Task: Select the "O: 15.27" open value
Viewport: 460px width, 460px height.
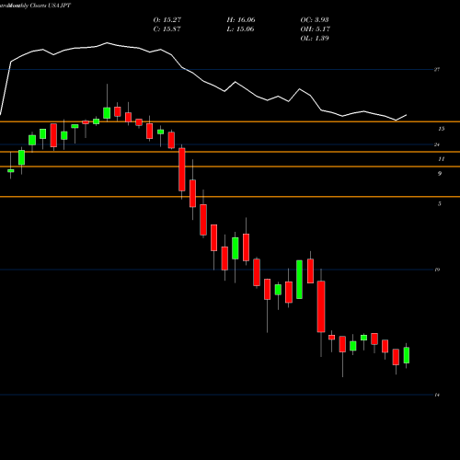Action: [167, 20]
